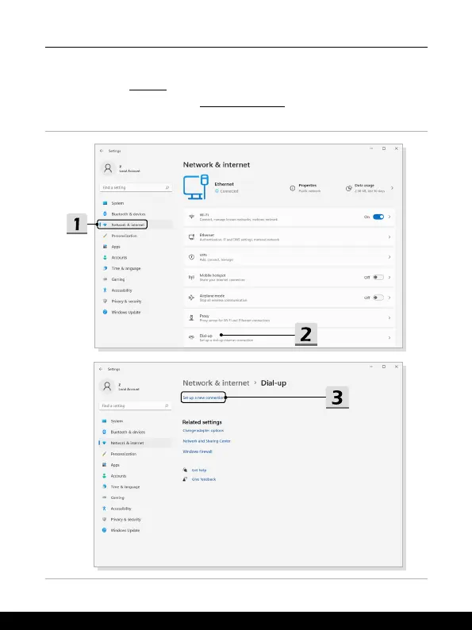Select Network & internet in Dial-up page sidebar

pos(135,443)
